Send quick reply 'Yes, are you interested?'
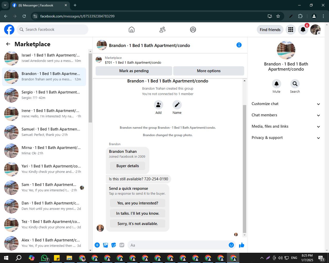 (x=138, y=203)
